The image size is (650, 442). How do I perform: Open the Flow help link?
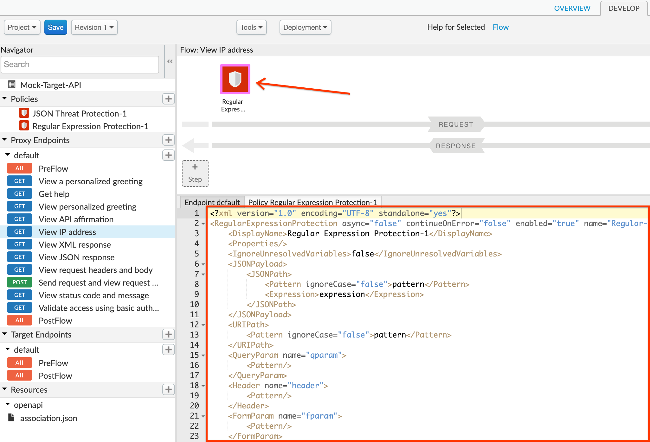[500, 27]
